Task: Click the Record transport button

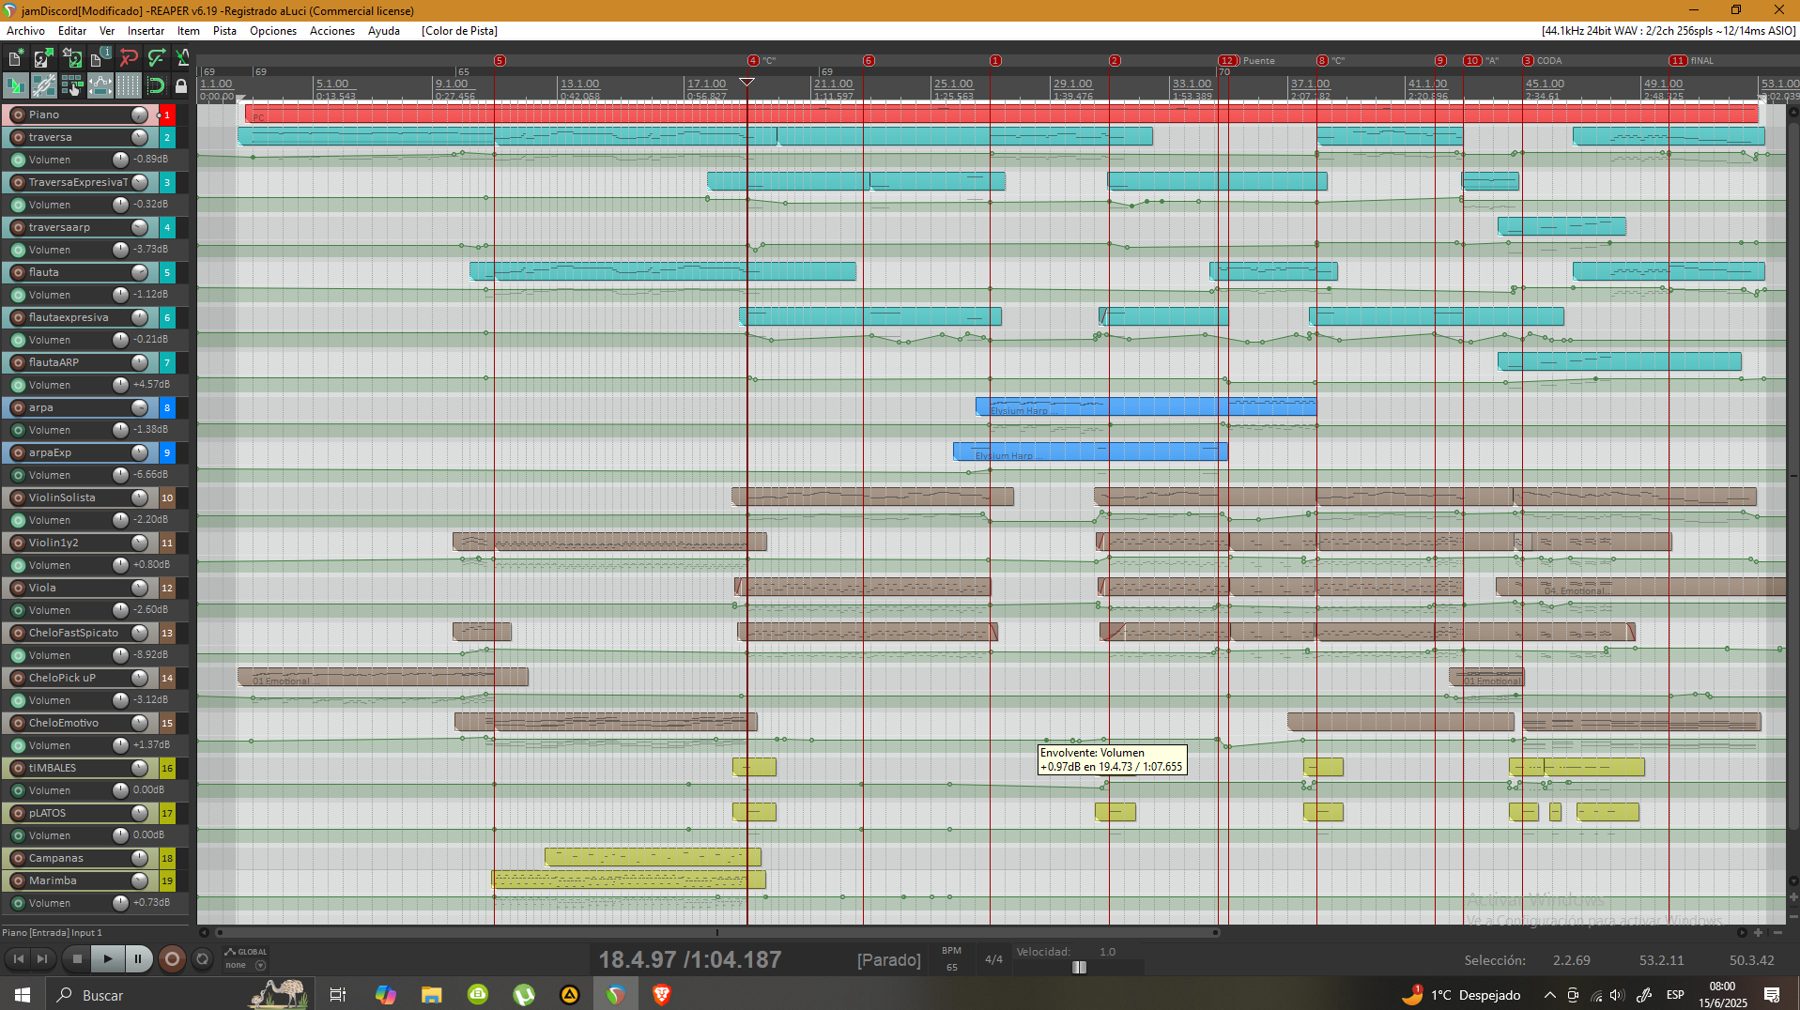Action: pyautogui.click(x=172, y=958)
